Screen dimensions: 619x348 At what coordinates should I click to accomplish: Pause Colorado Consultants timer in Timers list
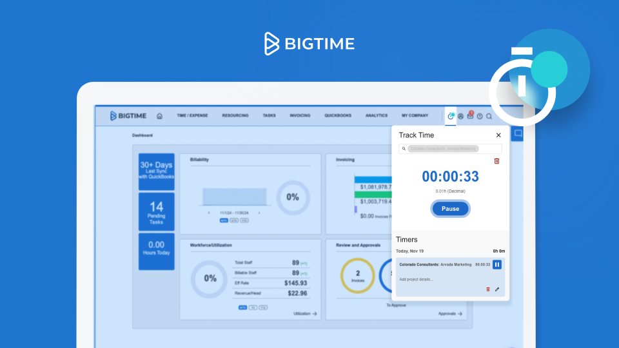click(497, 264)
